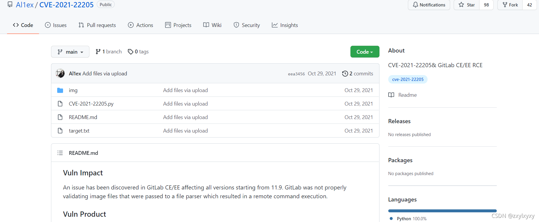
Task: Click the file icon for README.md row
Action: click(x=60, y=117)
